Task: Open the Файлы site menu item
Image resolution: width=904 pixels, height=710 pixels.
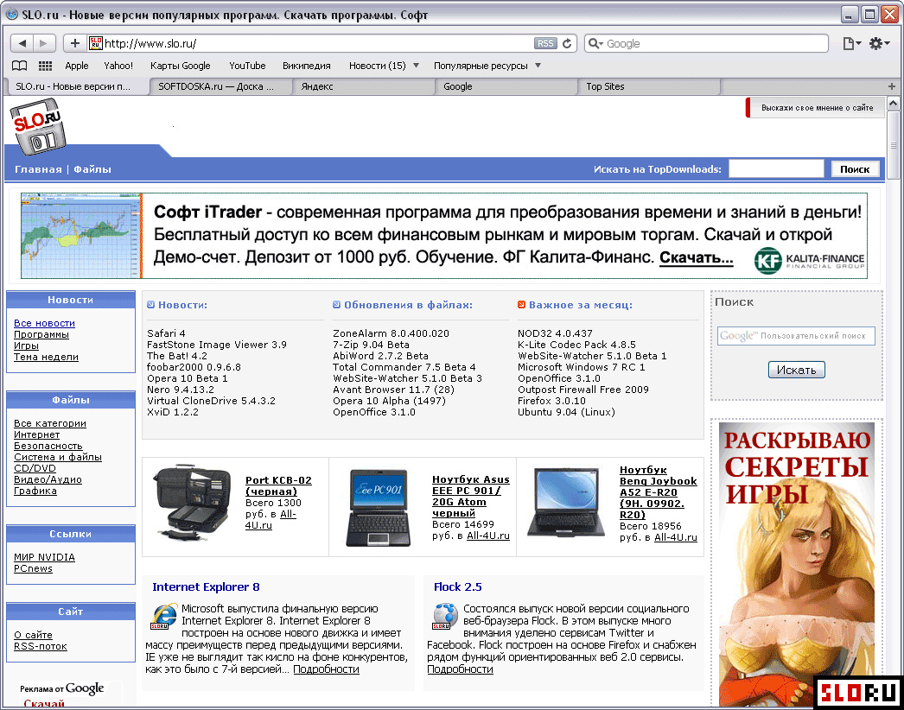Action: [x=92, y=169]
